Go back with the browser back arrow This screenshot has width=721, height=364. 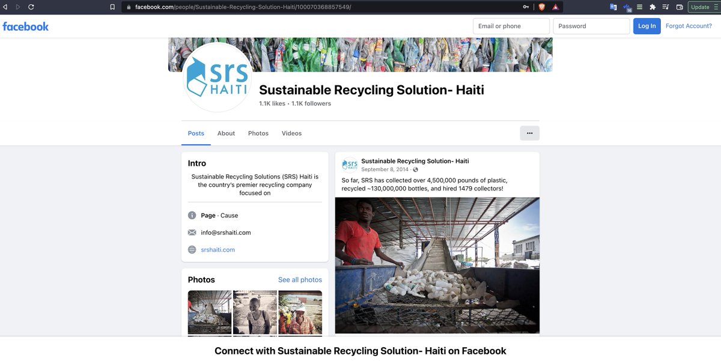(5, 7)
